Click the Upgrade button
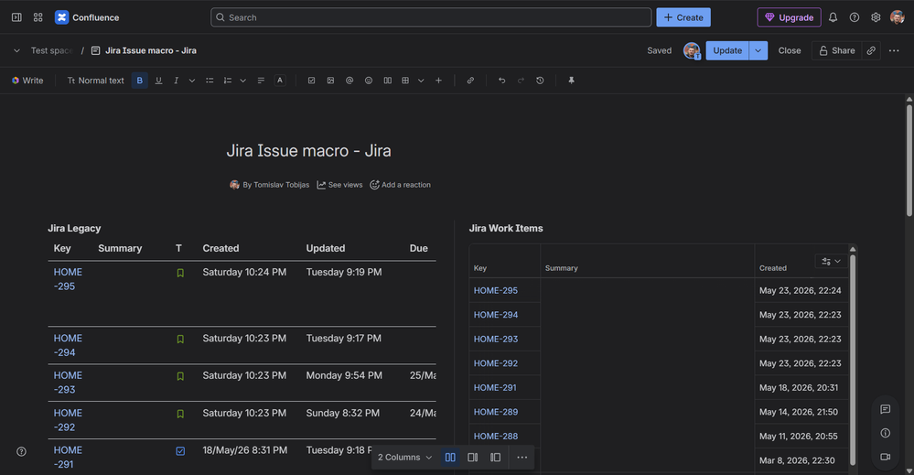The height and width of the screenshot is (475, 914). click(789, 17)
